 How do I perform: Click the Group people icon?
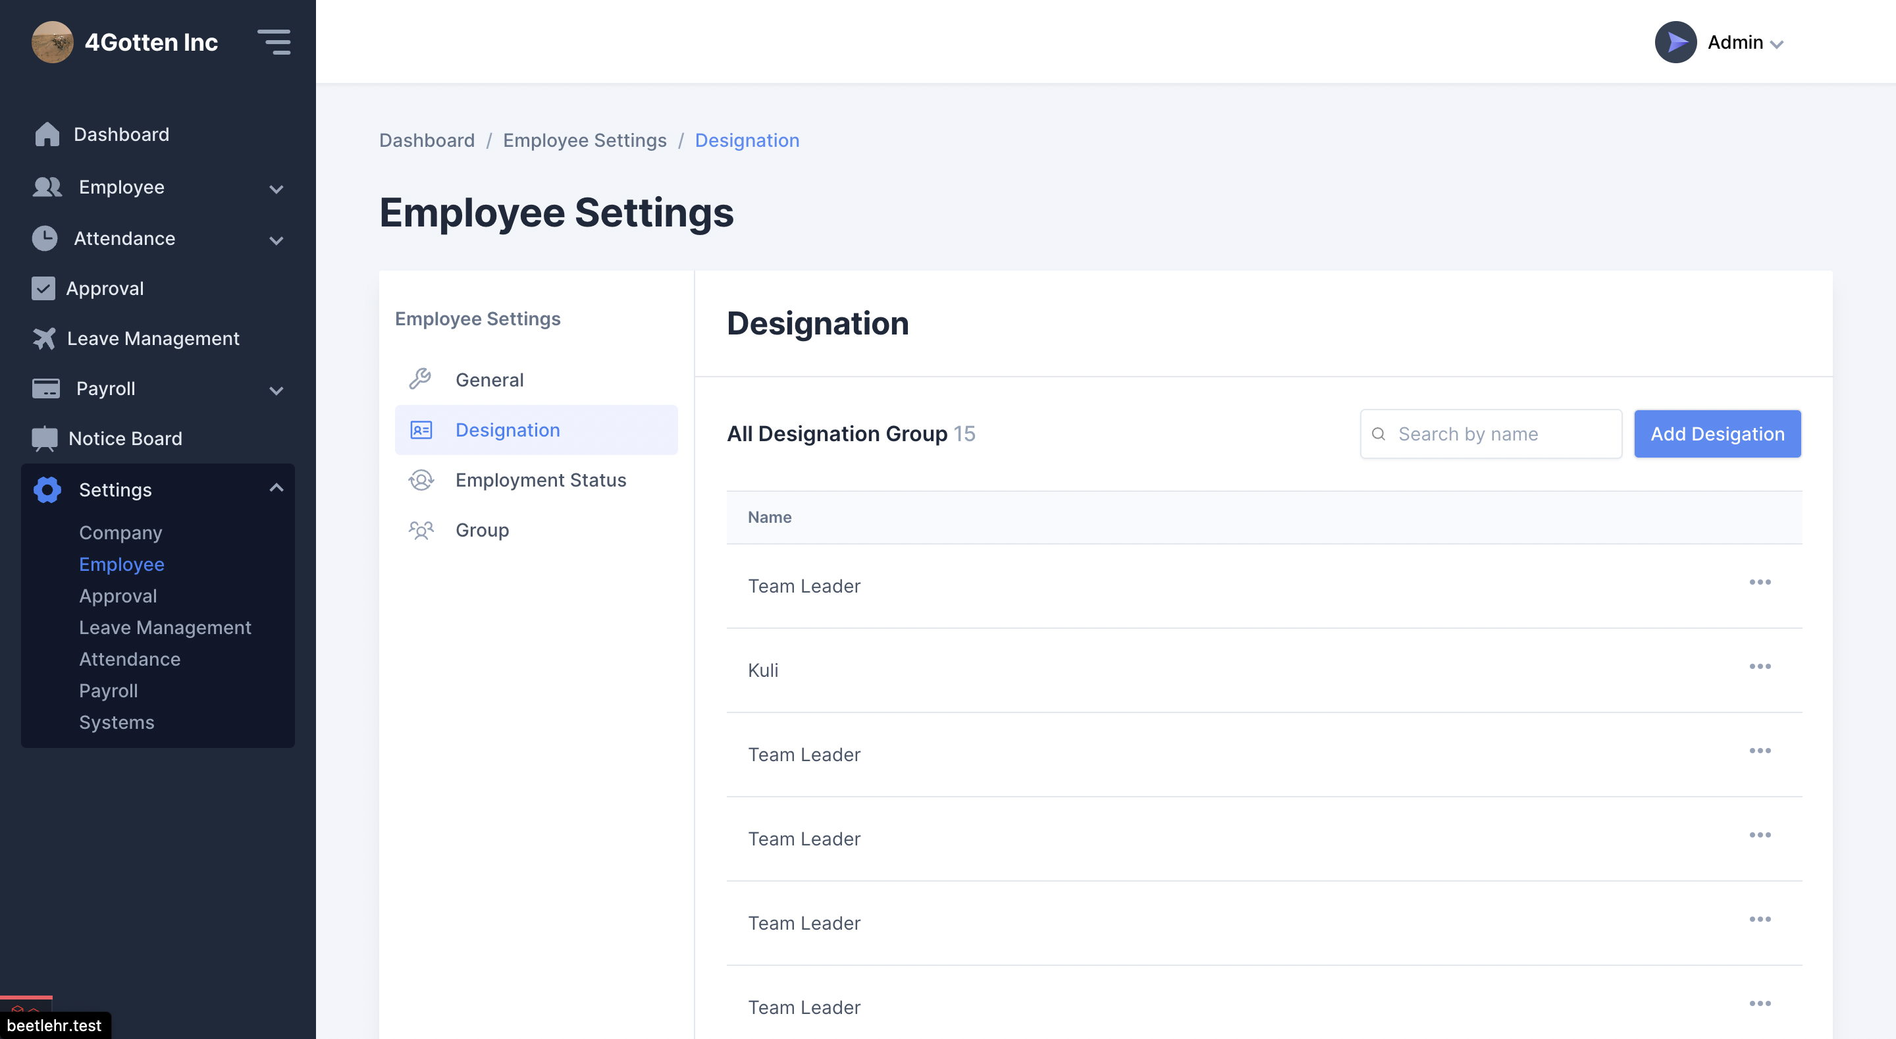[x=421, y=529]
